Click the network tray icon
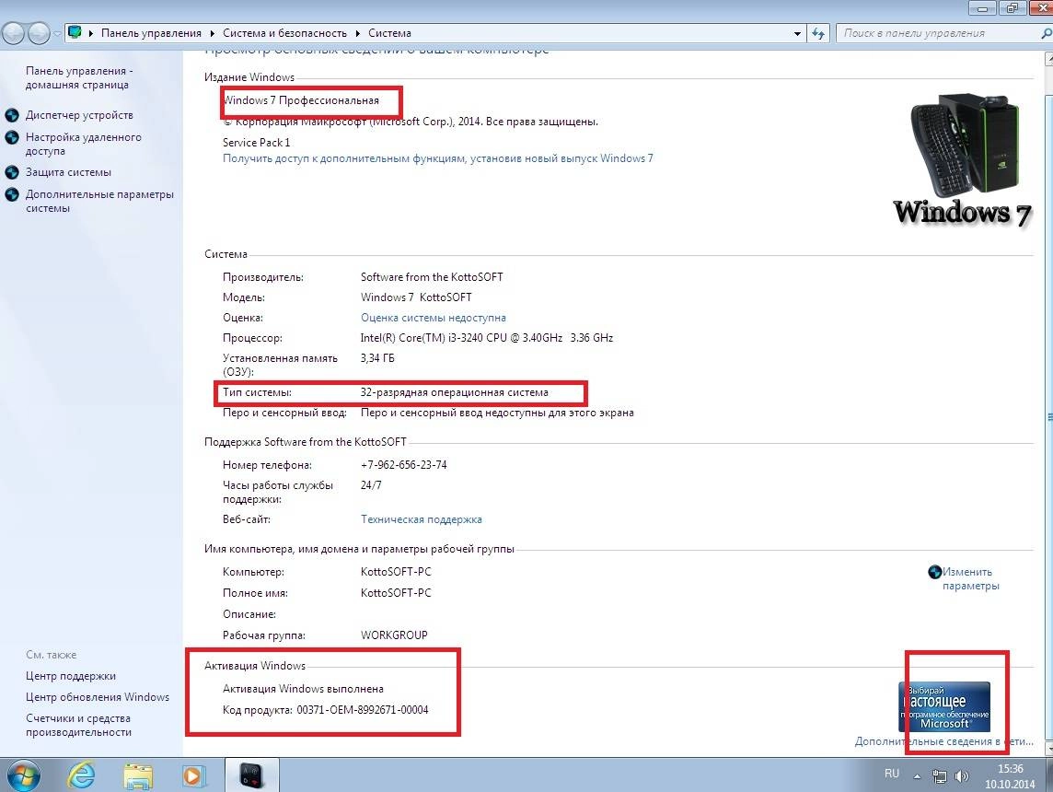Viewport: 1053px width, 792px height. (x=940, y=776)
